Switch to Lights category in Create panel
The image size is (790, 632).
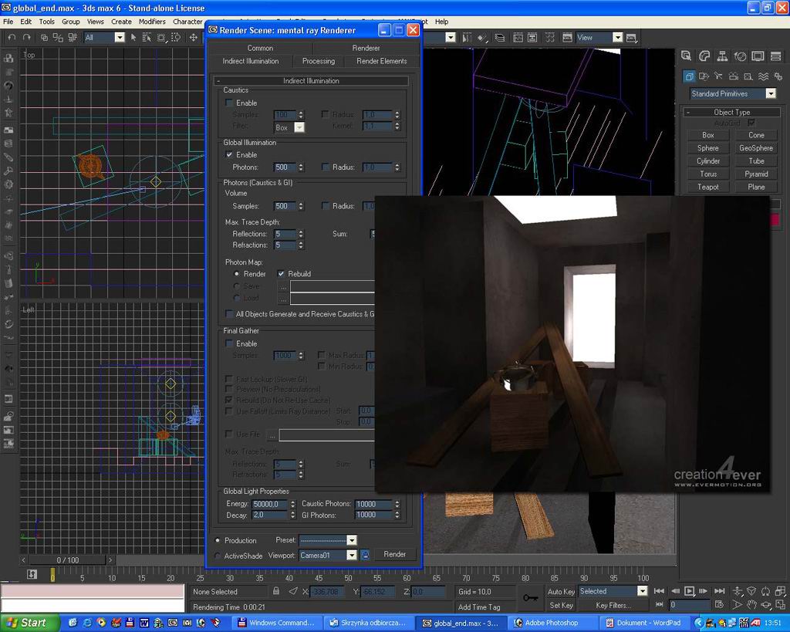point(718,76)
